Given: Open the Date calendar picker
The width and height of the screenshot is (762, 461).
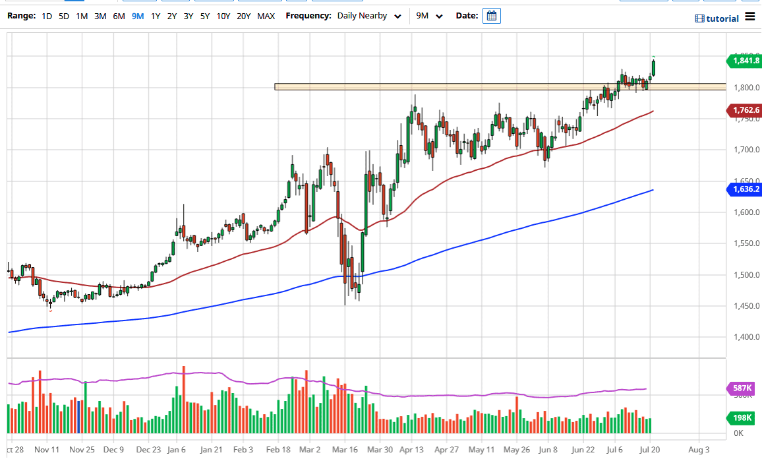Looking at the screenshot, I should tap(491, 16).
